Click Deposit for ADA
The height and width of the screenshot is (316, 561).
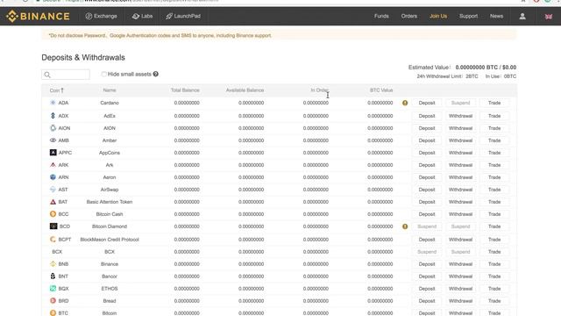point(427,103)
